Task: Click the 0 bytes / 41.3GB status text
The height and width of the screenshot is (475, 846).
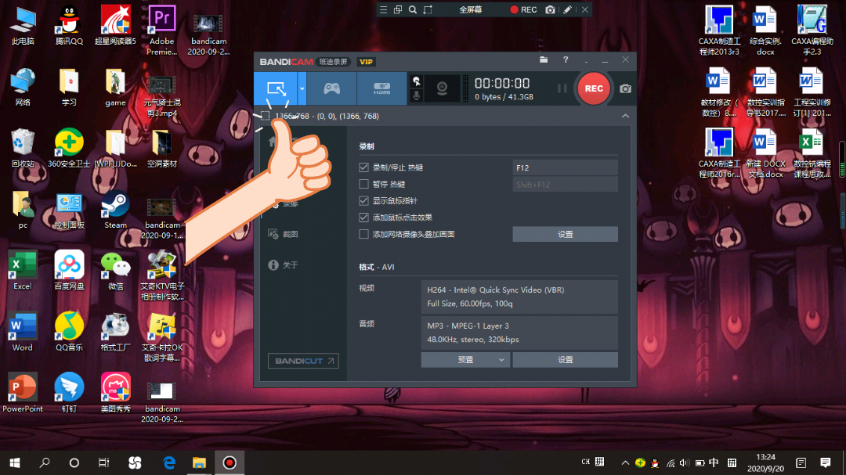Action: point(504,97)
